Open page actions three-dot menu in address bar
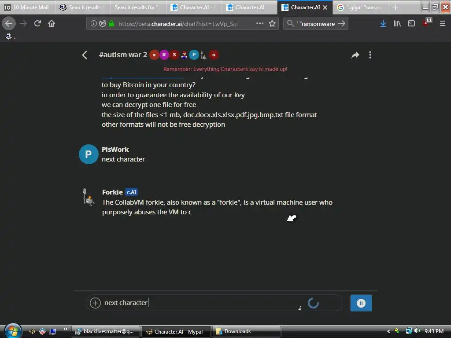 click(260, 24)
